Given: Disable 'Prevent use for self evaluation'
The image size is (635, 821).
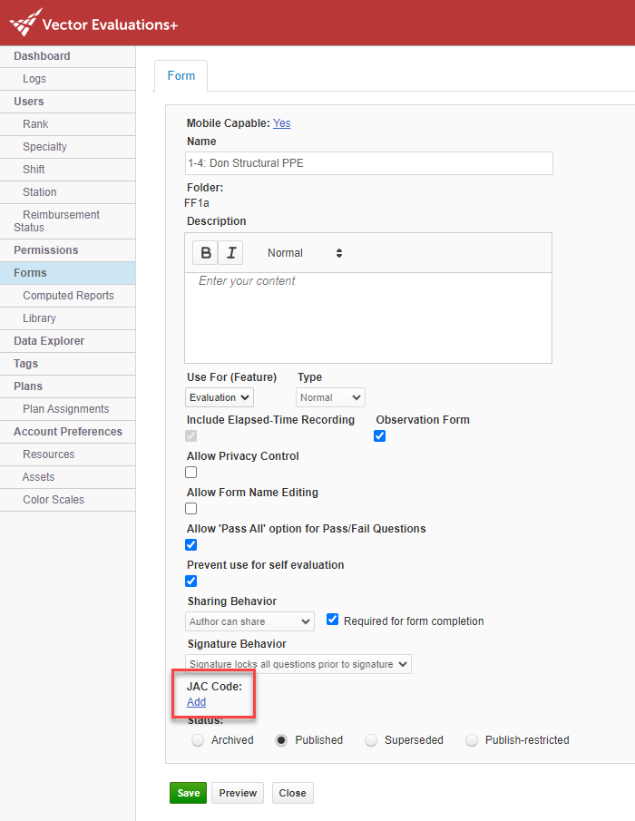Looking at the screenshot, I should coord(190,581).
